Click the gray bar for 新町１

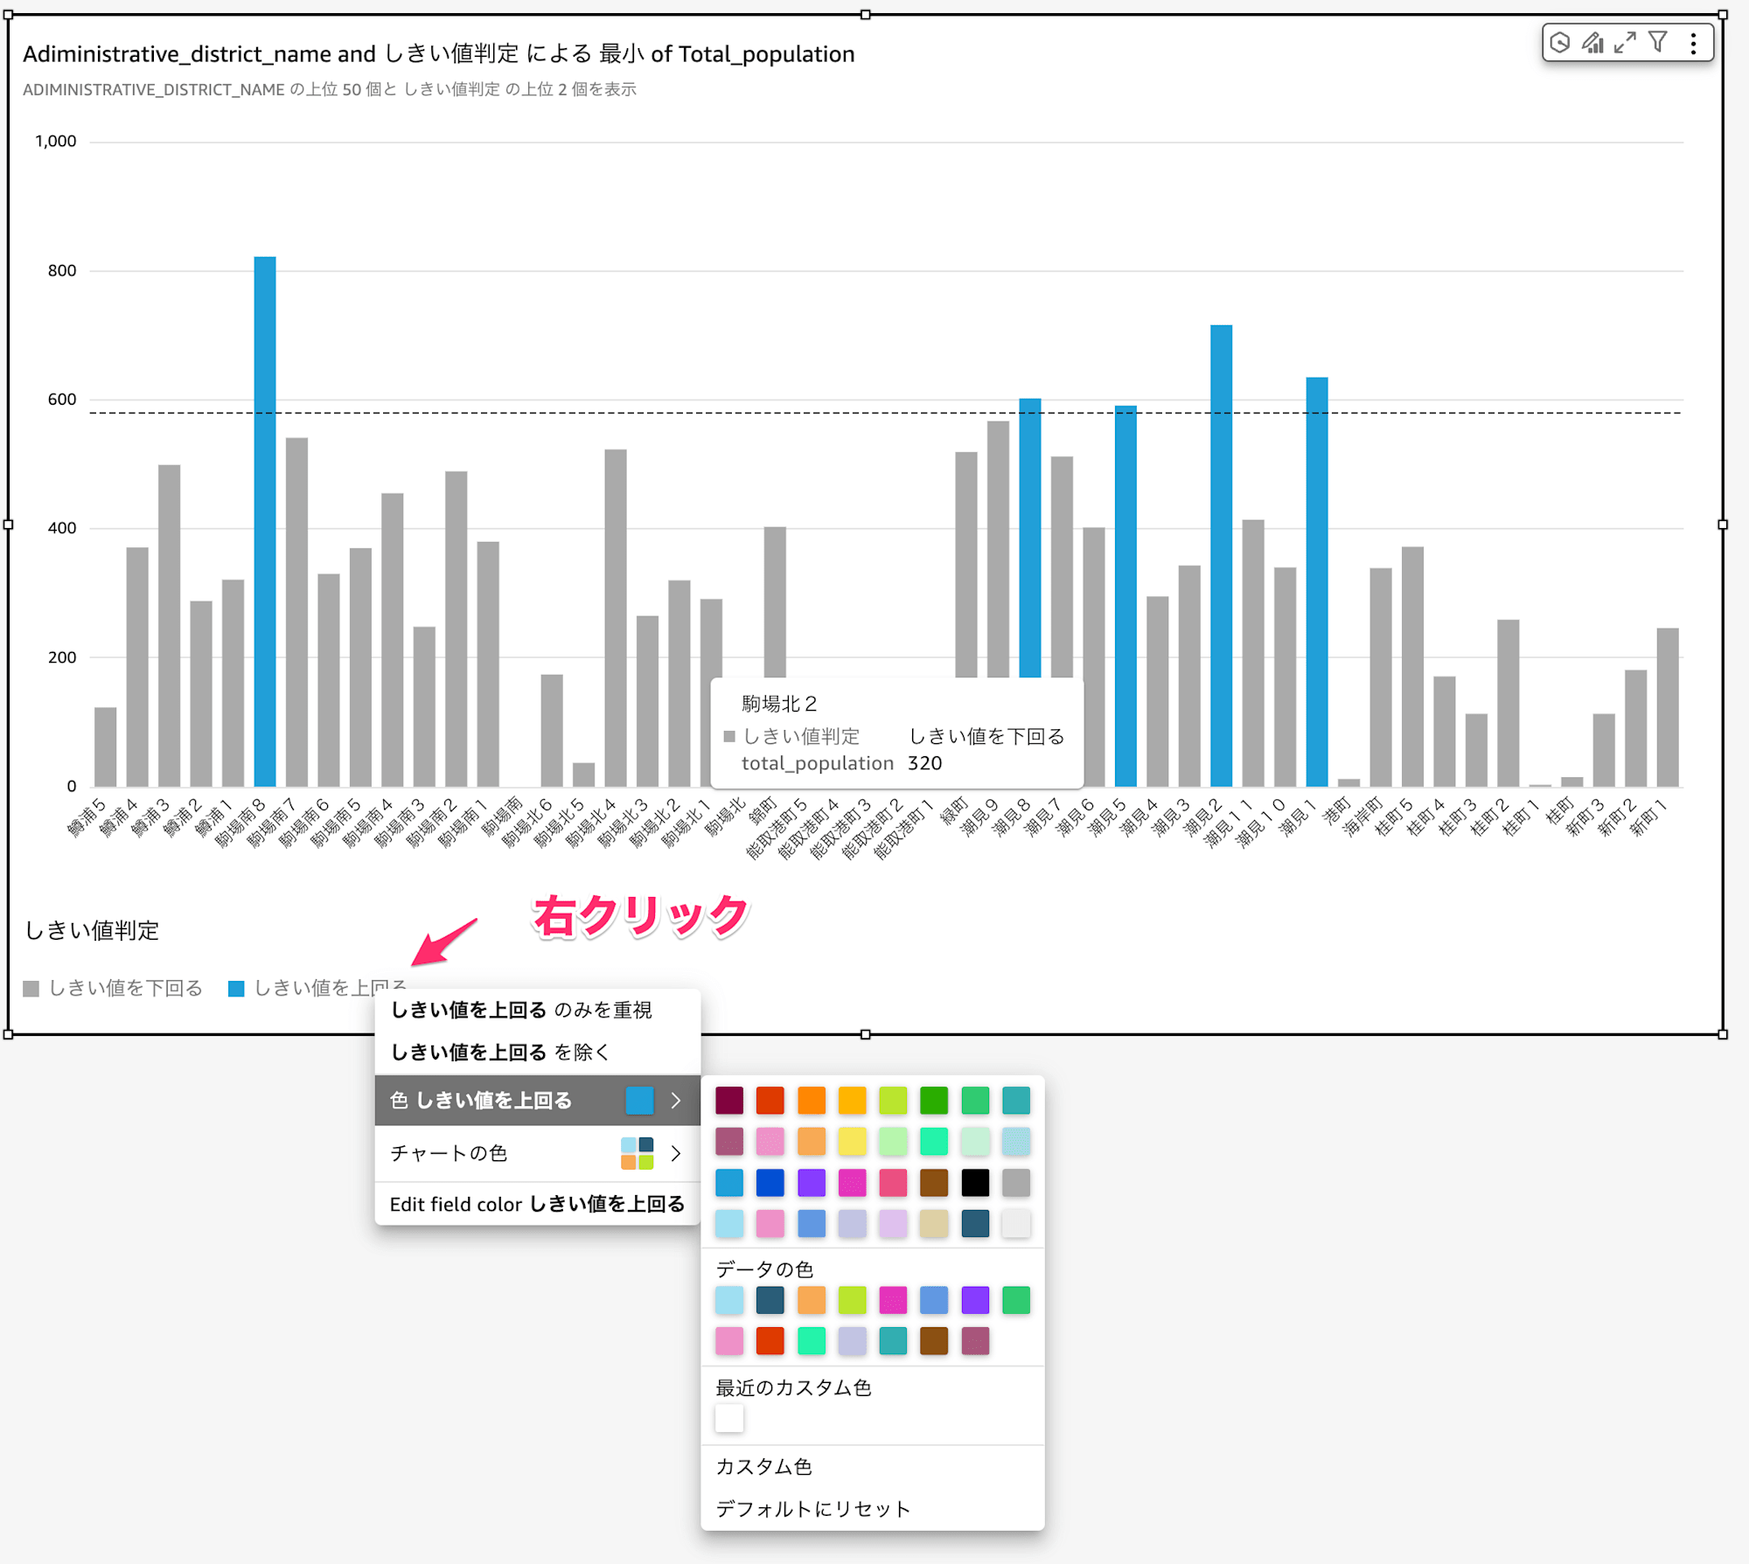(1668, 707)
